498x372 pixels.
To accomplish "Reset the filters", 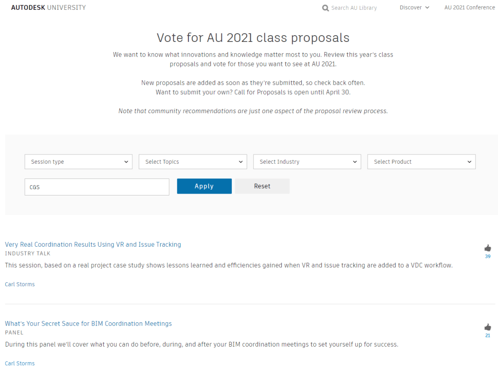I will (x=262, y=186).
